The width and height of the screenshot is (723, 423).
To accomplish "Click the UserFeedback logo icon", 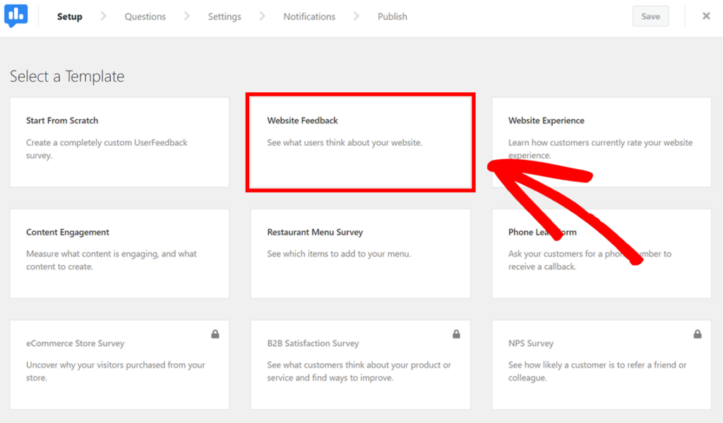I will coord(15,16).
